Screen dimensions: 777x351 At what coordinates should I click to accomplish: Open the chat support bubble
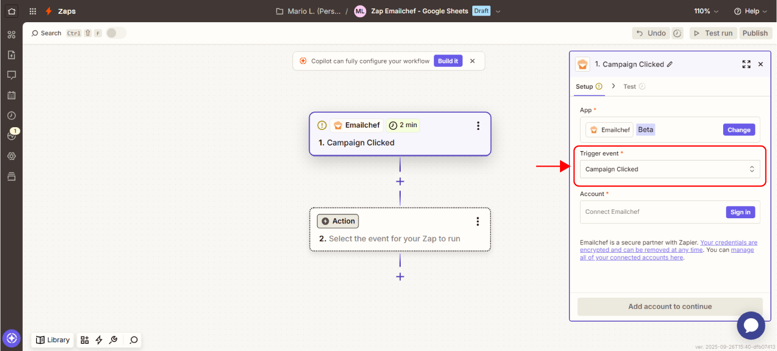tap(751, 325)
